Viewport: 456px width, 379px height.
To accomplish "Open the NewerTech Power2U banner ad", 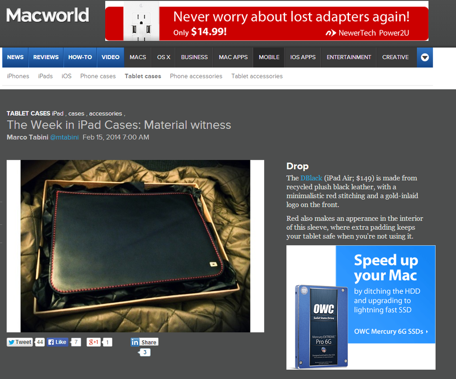I will tap(267, 21).
